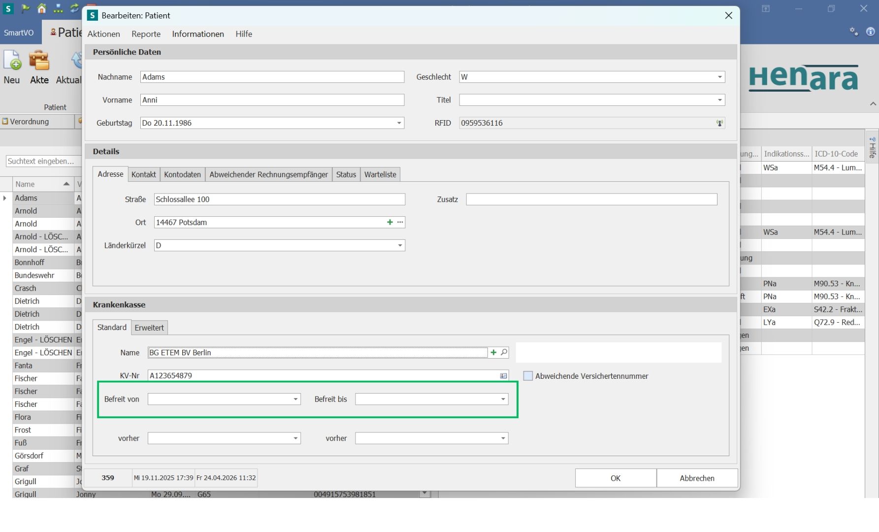Search Krankenkasse with the magnifier icon
This screenshot has height=532, width=879.
tap(504, 352)
